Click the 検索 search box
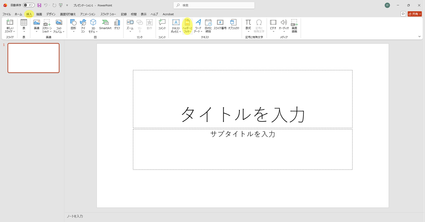Screen dimensions: 425x222 (214, 5)
